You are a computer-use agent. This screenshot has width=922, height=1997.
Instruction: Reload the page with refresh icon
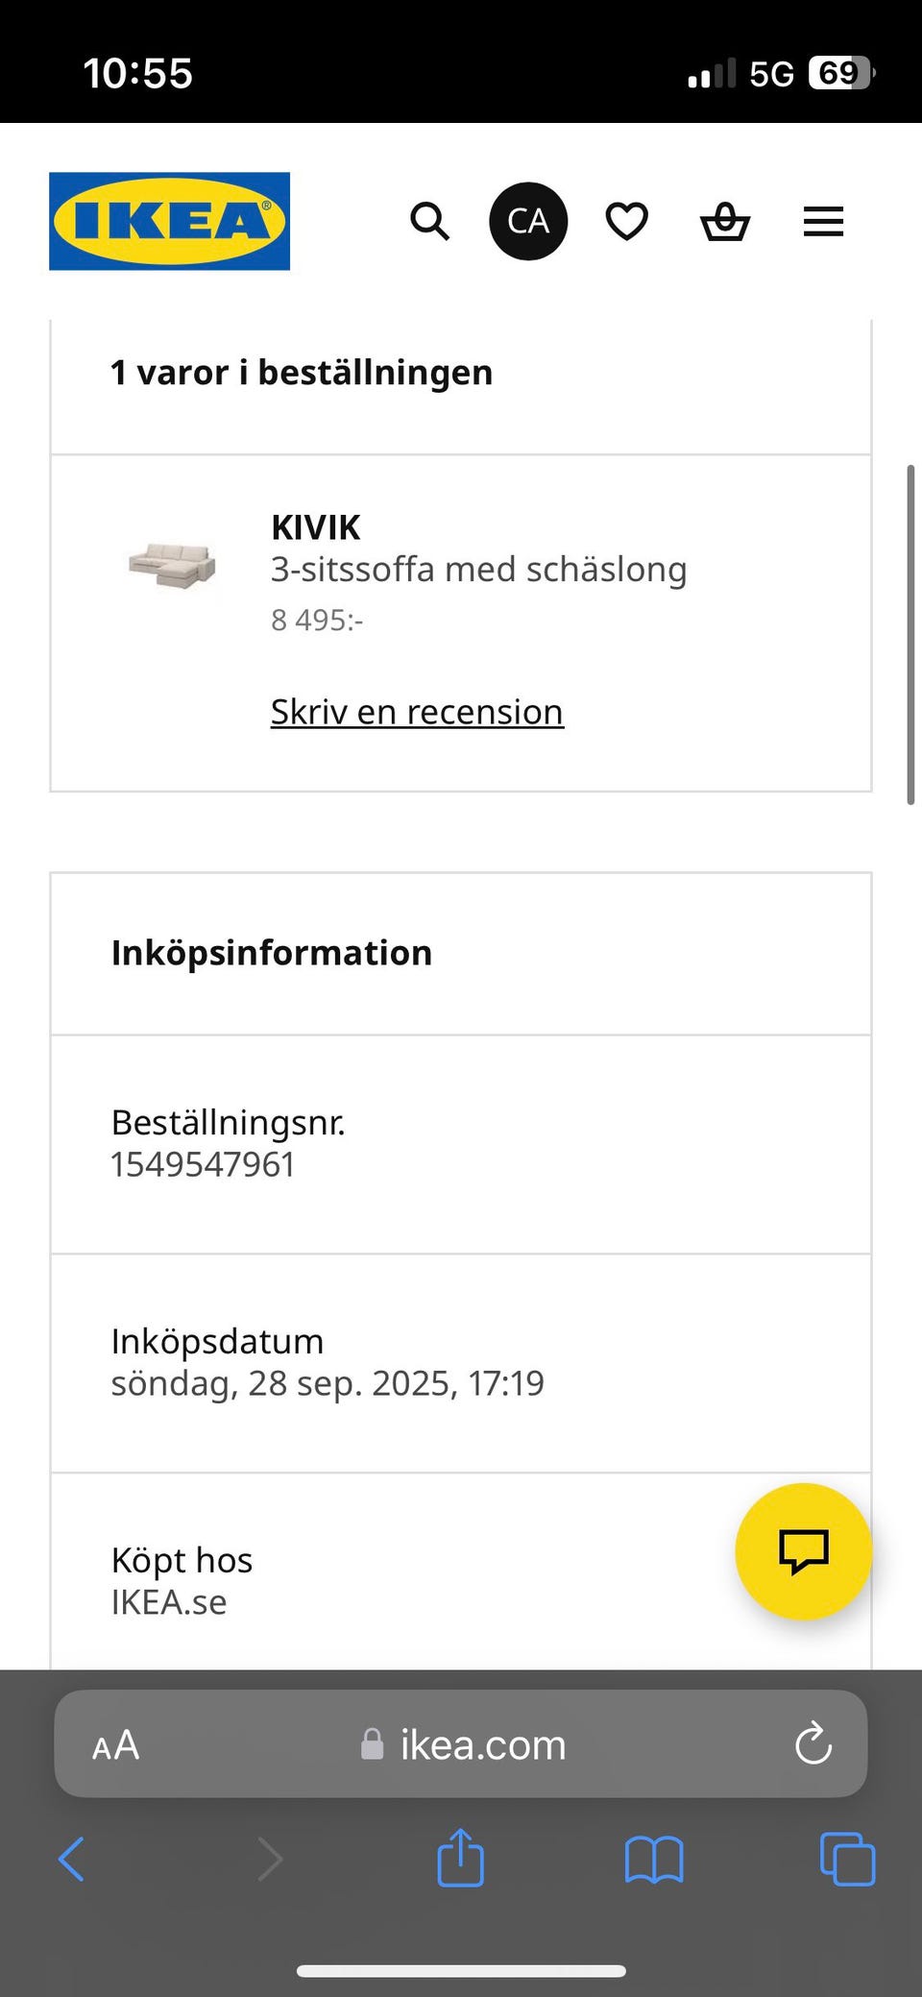pos(813,1743)
